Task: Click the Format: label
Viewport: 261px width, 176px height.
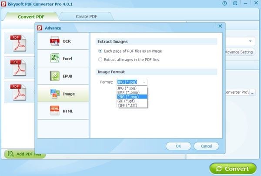Action: 107,82
